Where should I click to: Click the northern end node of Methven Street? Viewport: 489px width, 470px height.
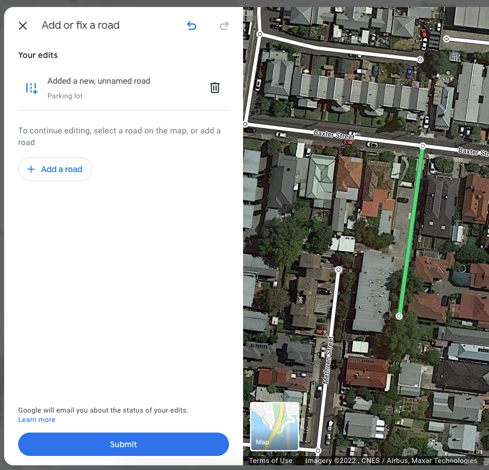coord(338,269)
